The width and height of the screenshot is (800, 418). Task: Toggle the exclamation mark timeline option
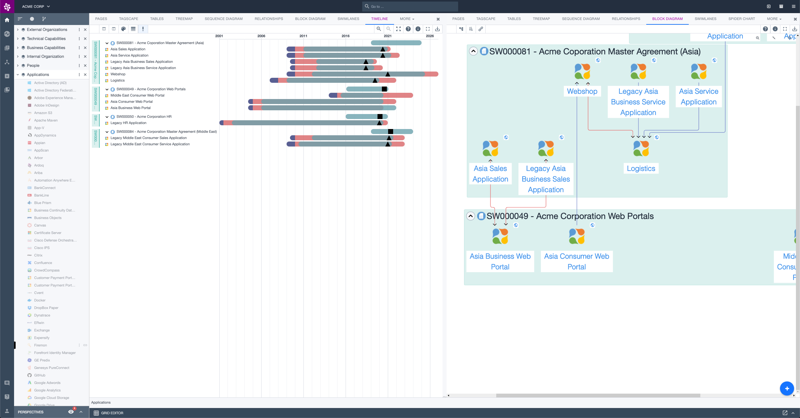coord(143,29)
